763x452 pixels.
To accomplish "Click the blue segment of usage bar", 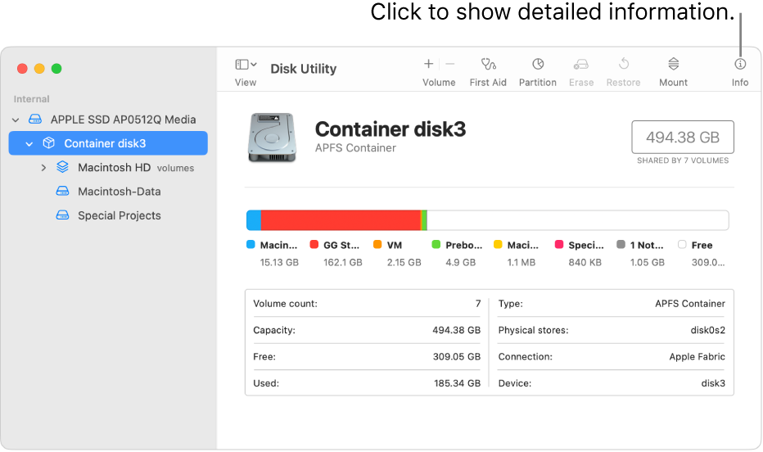I will click(254, 220).
